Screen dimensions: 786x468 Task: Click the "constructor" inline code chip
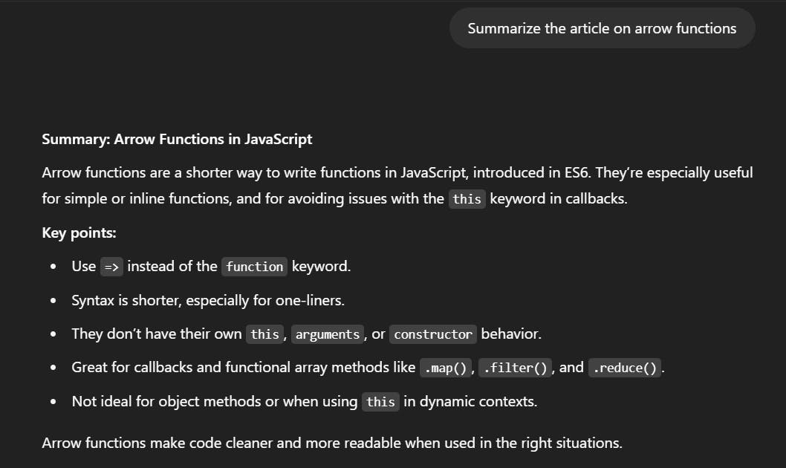point(433,334)
